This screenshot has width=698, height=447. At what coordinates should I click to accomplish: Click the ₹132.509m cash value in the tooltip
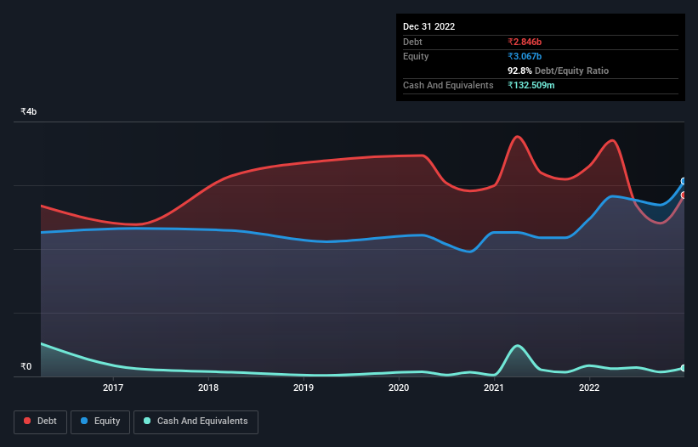[531, 85]
